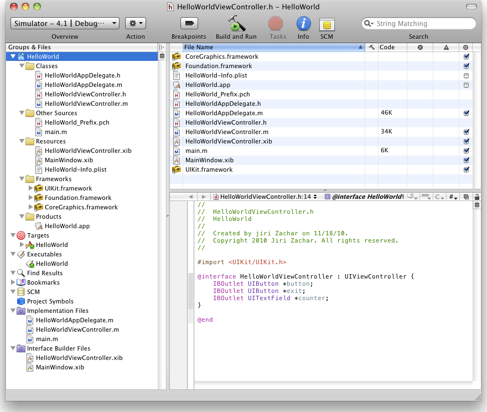Select HelloWorld-Info.plist in Groups & Files
Screen dimensions: 487x412
coord(75,169)
